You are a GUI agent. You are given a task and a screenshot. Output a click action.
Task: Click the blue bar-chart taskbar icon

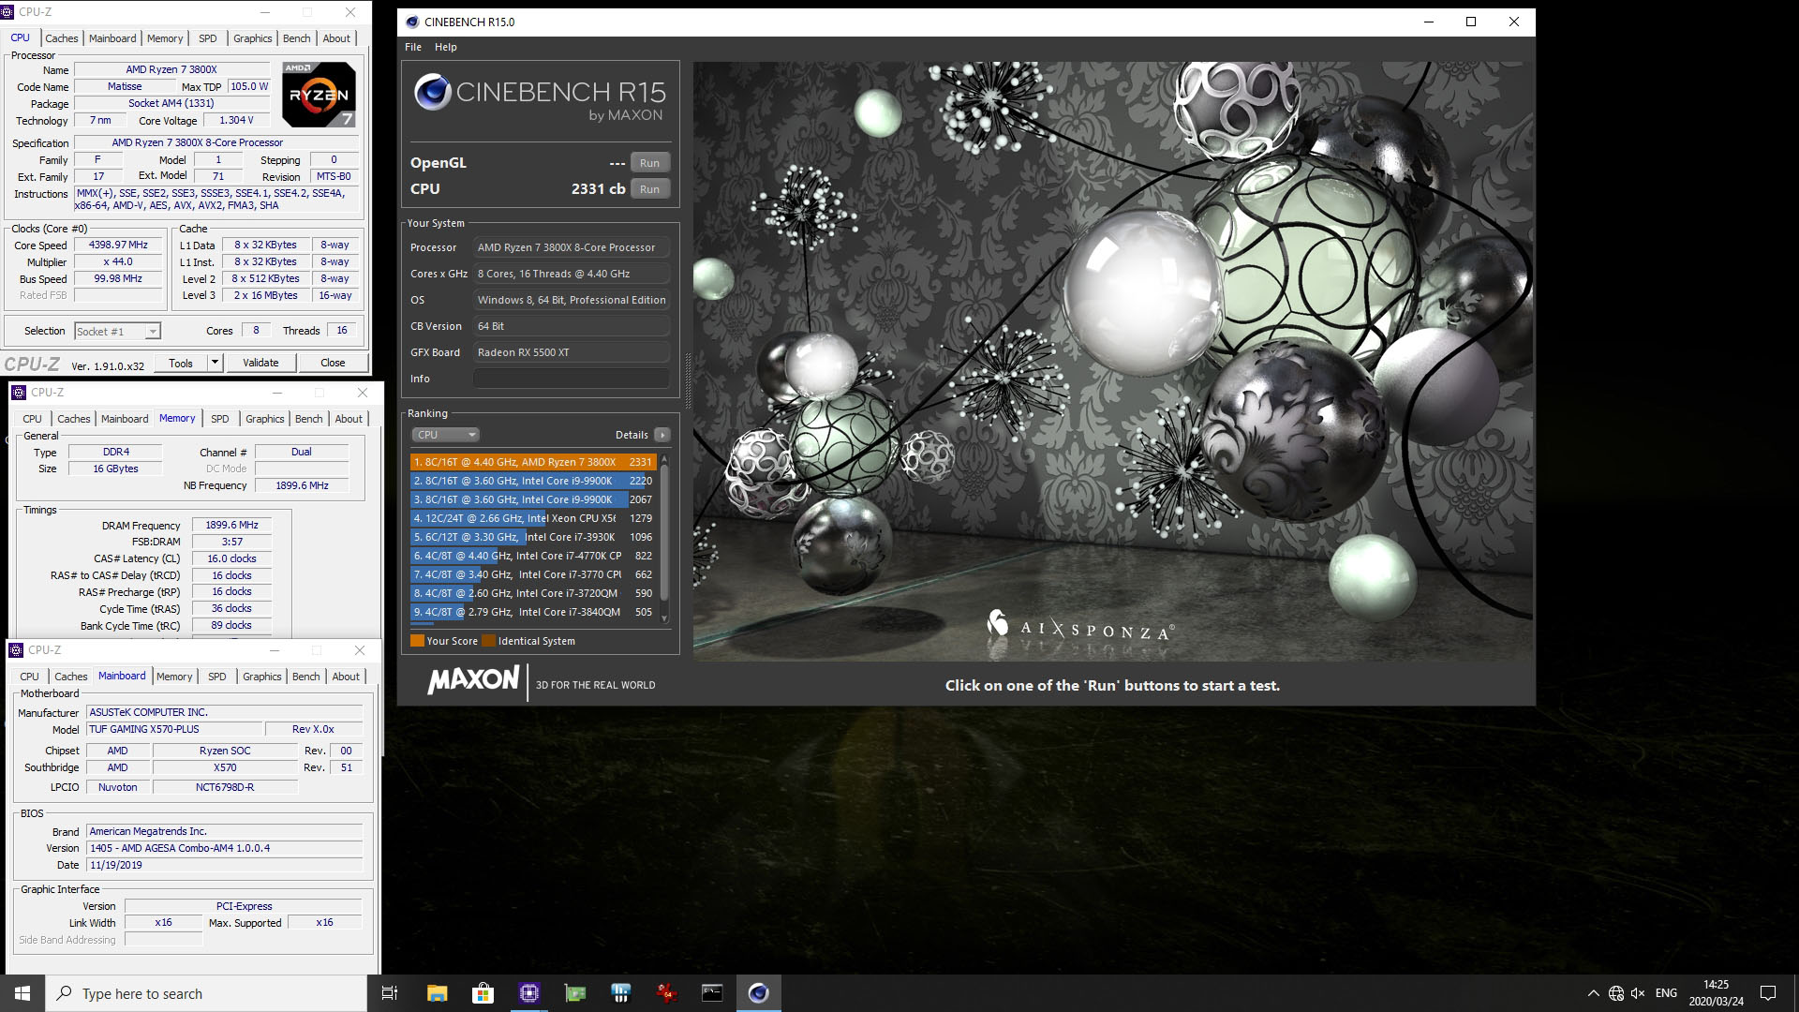[620, 993]
